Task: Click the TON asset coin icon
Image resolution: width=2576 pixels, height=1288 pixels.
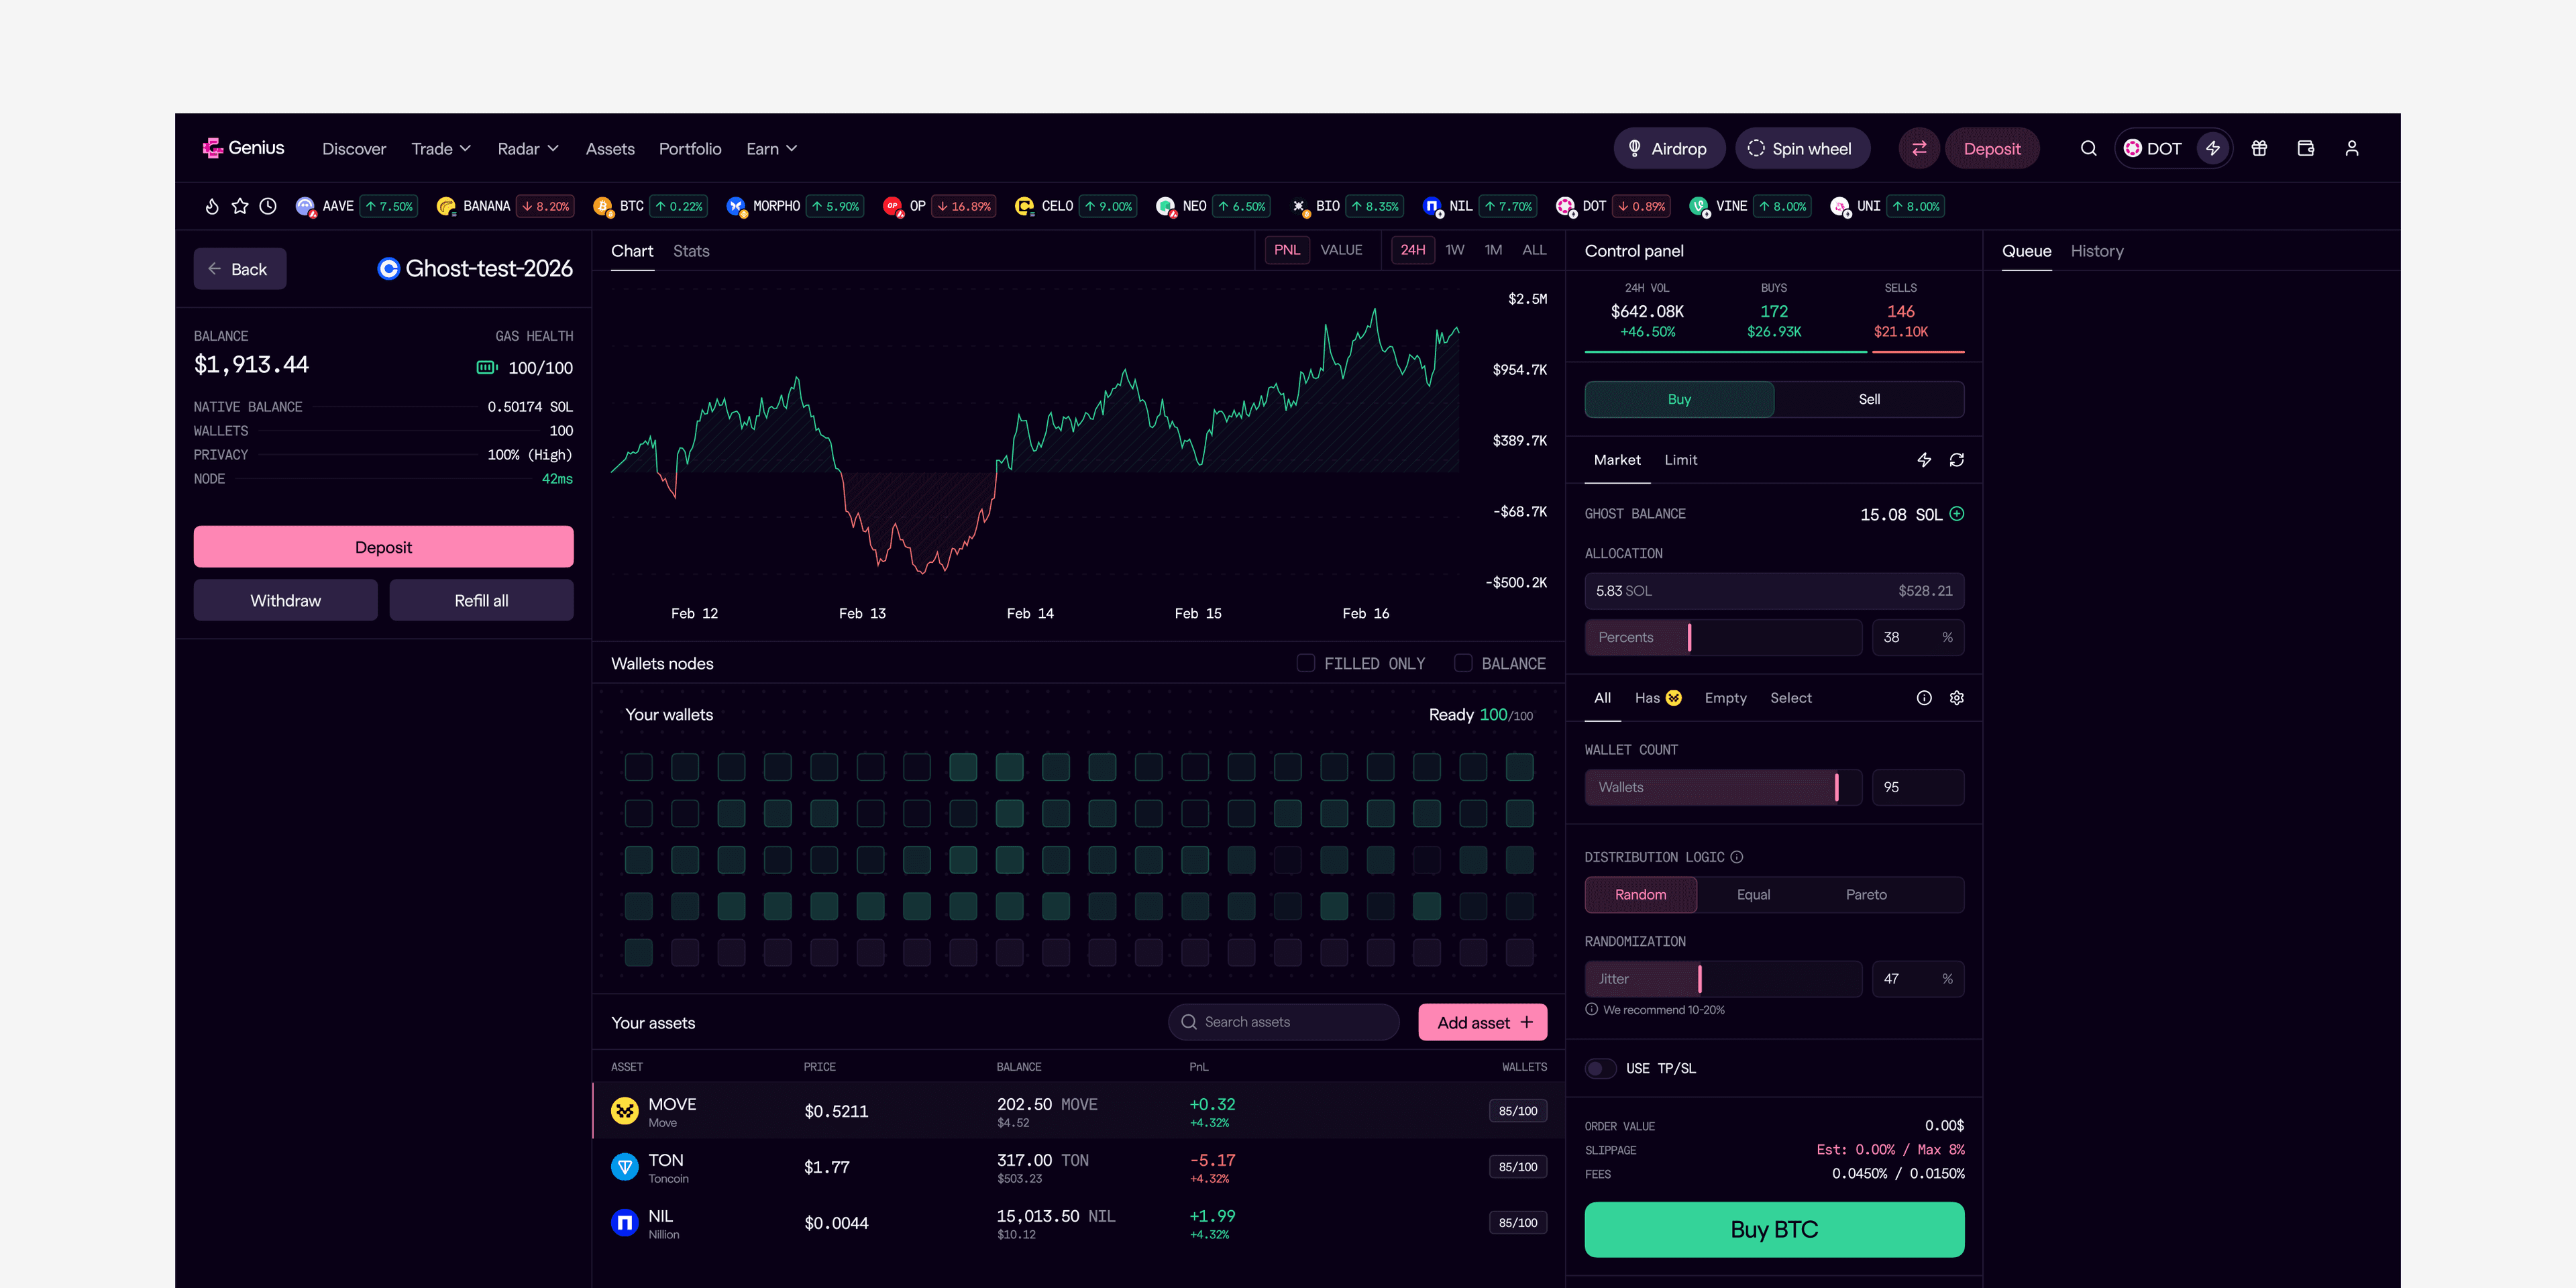Action: 625,1167
